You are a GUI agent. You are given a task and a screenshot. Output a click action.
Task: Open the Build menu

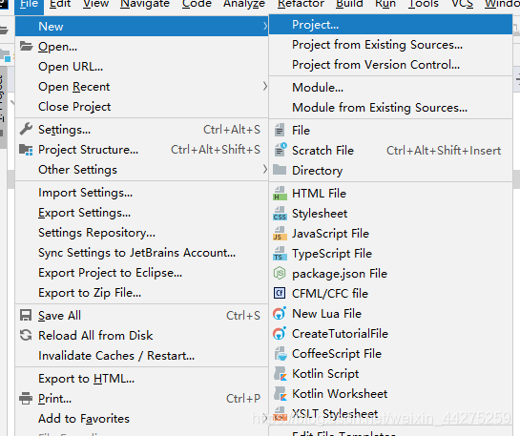(349, 4)
